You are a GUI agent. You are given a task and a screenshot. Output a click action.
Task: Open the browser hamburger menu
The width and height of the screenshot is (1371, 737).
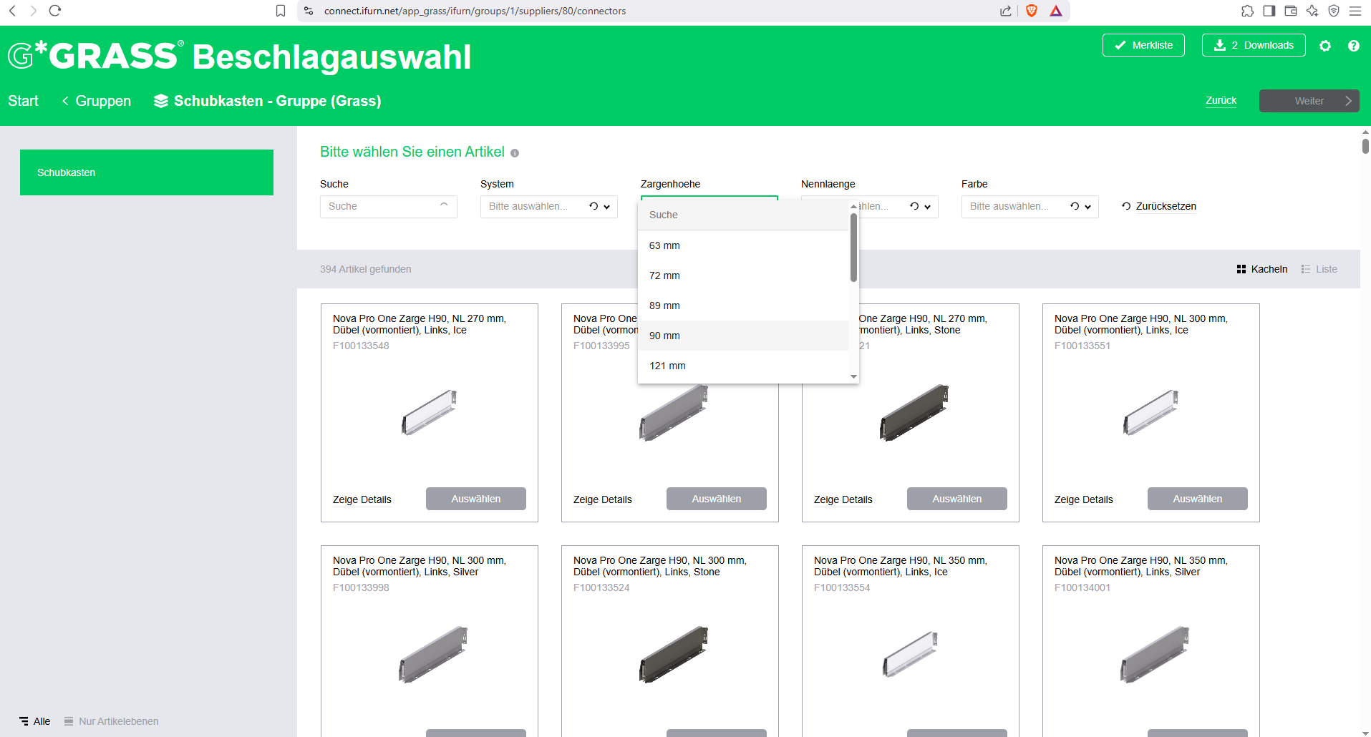1355,11
